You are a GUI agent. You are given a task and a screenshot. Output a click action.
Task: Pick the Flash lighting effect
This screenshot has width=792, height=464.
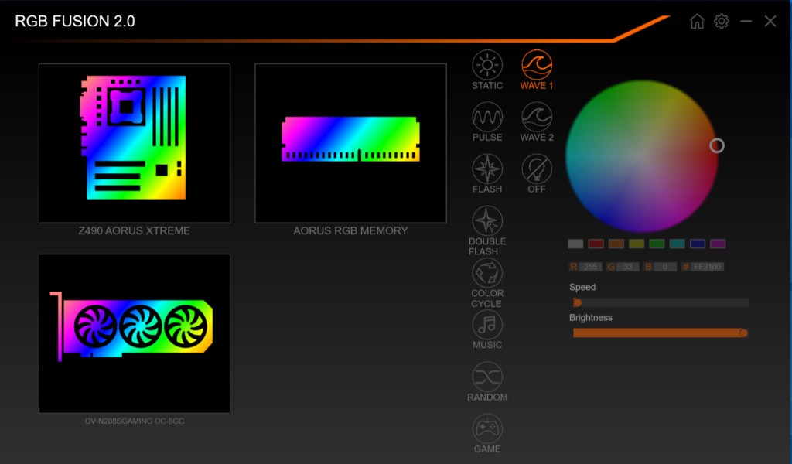(487, 169)
